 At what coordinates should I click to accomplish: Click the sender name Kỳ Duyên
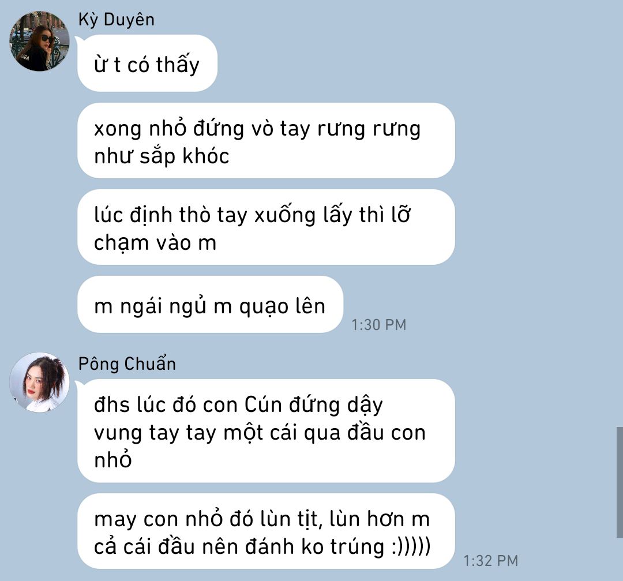click(117, 20)
